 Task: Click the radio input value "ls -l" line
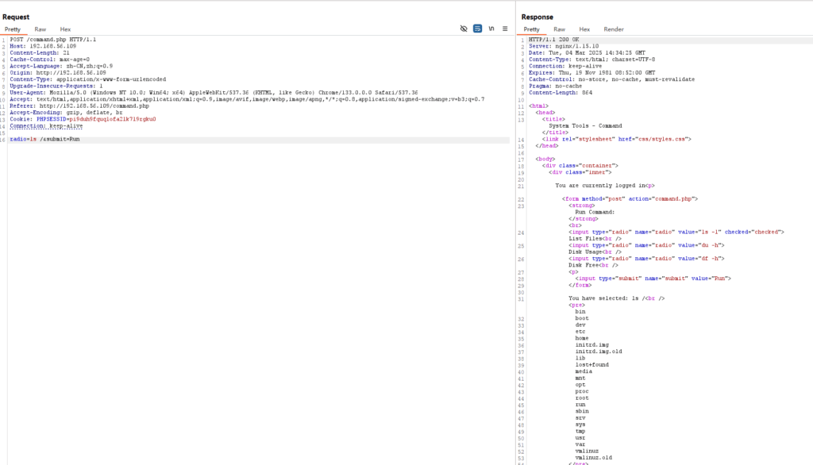[x=676, y=232]
